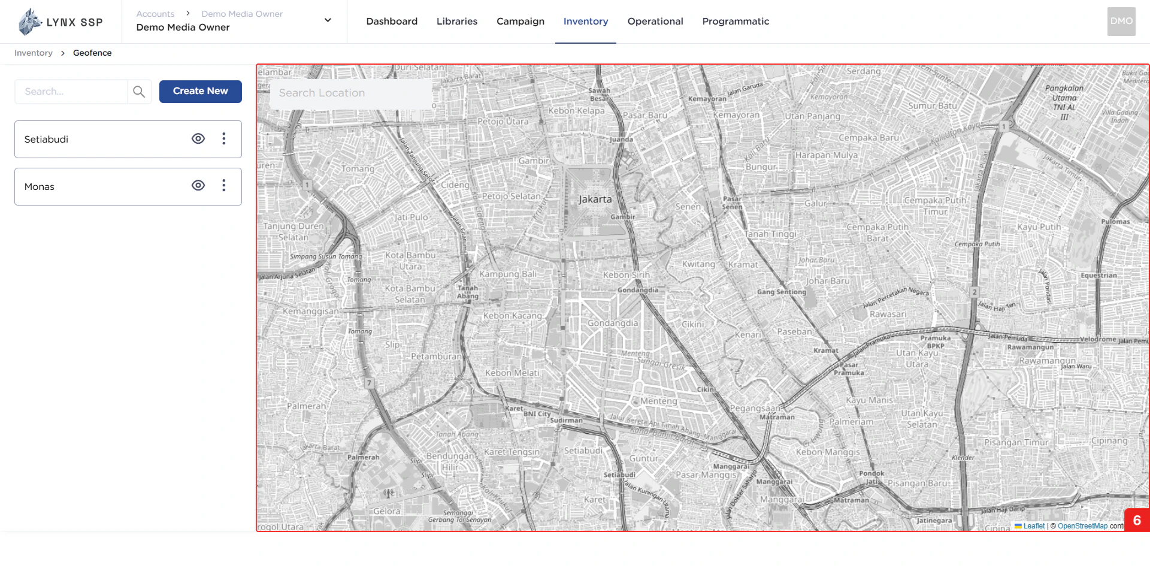
Task: Select the Monas geofence row
Action: (128, 186)
